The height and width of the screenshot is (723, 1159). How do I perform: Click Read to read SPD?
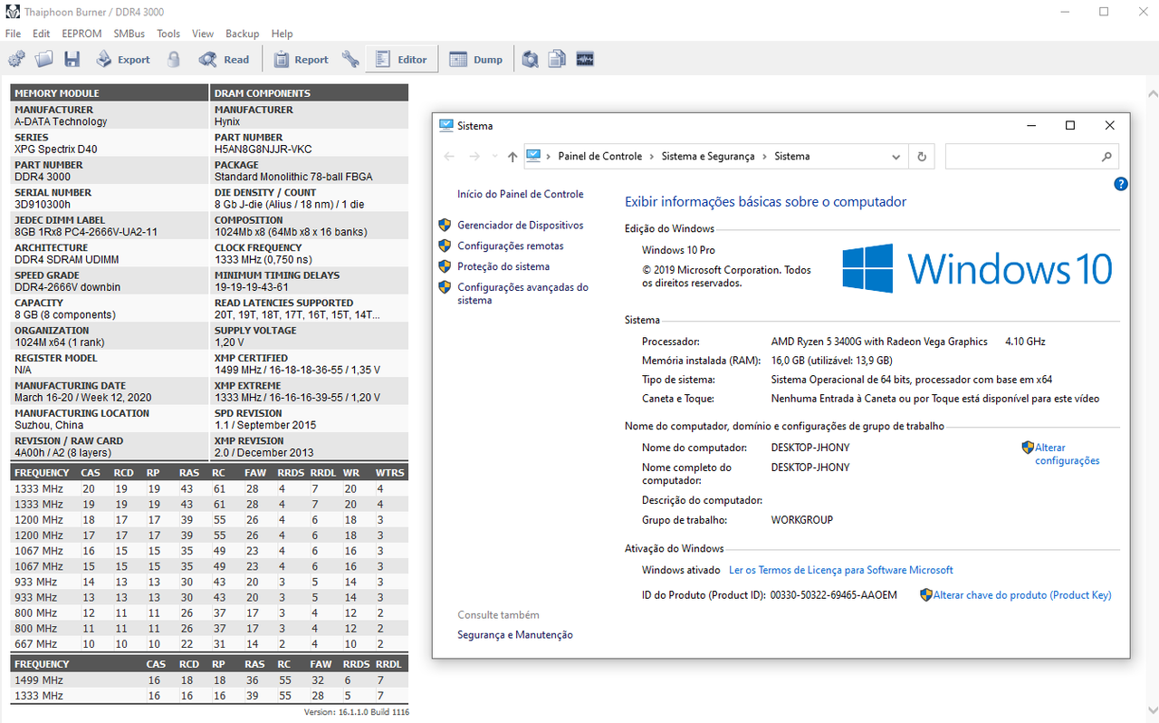(x=225, y=60)
